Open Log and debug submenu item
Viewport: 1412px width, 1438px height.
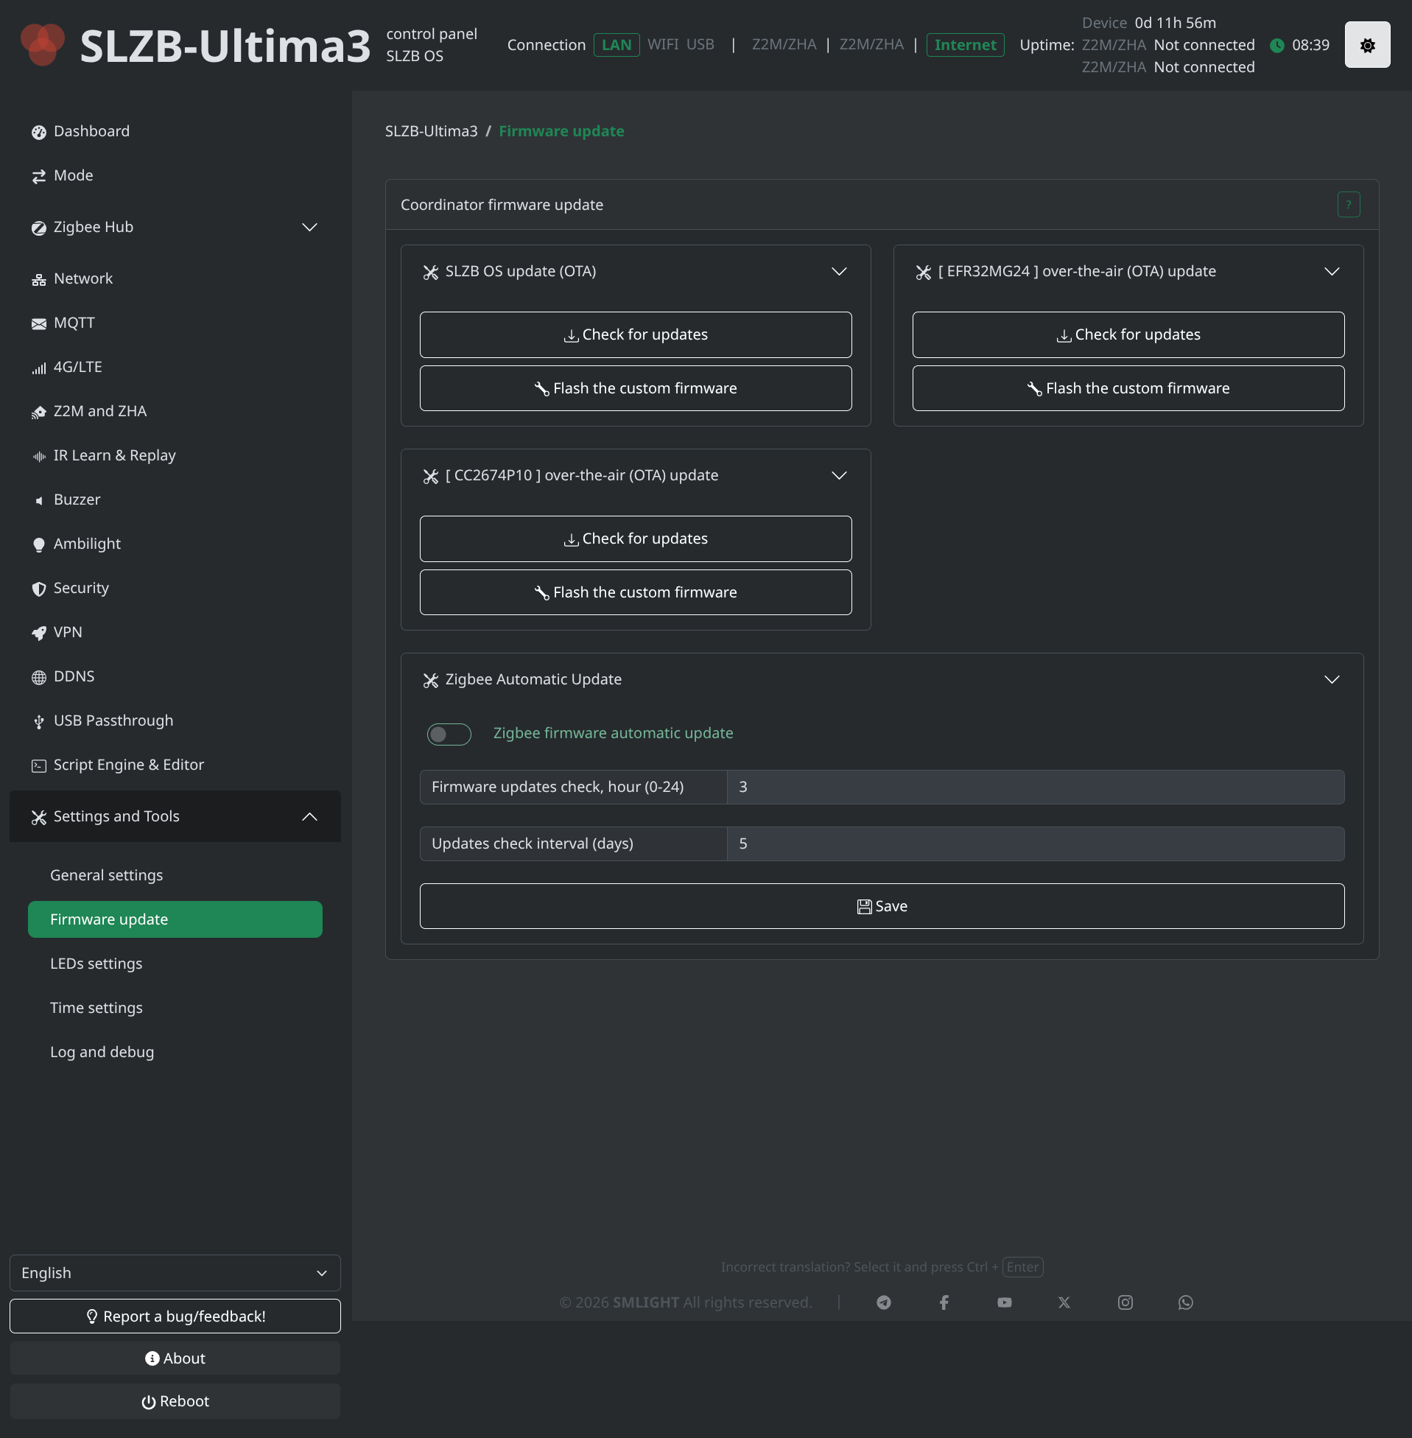(x=175, y=1052)
